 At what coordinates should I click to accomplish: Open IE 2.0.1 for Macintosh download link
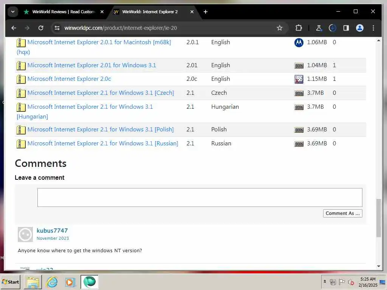point(99,42)
